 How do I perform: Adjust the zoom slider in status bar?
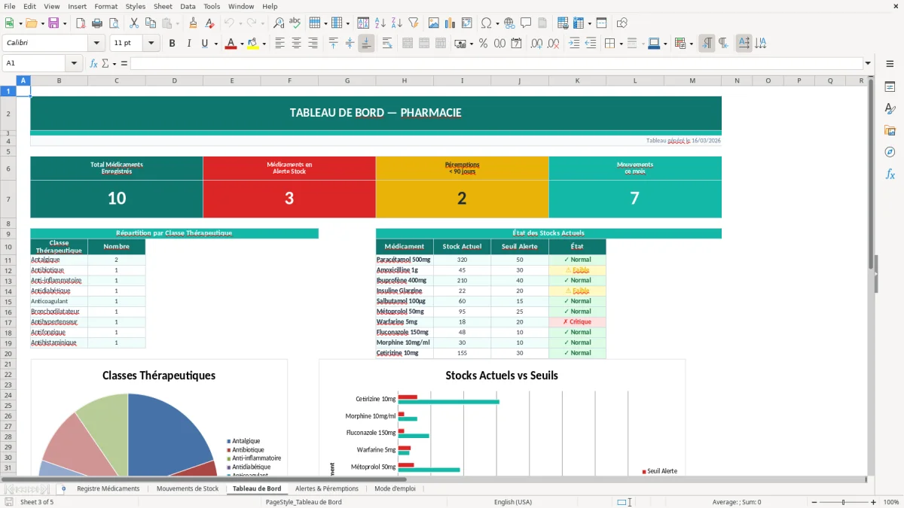coord(843,502)
